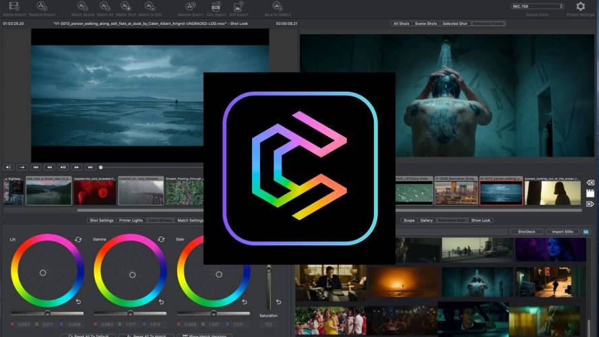Toggle the audio mute speaker button
Screen dimensions: 599x337
[x=8, y=167]
